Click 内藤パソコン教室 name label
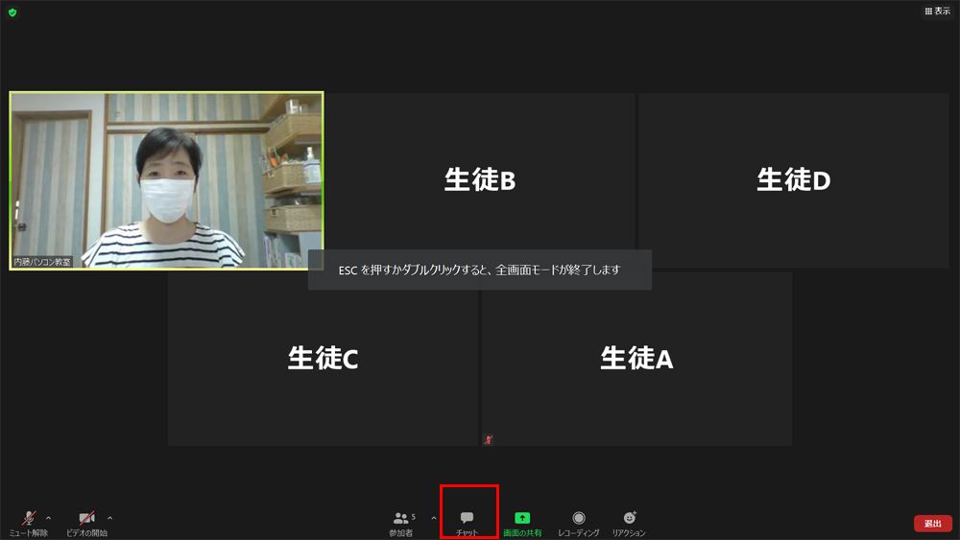Viewport: 960px width, 540px height. (x=41, y=262)
